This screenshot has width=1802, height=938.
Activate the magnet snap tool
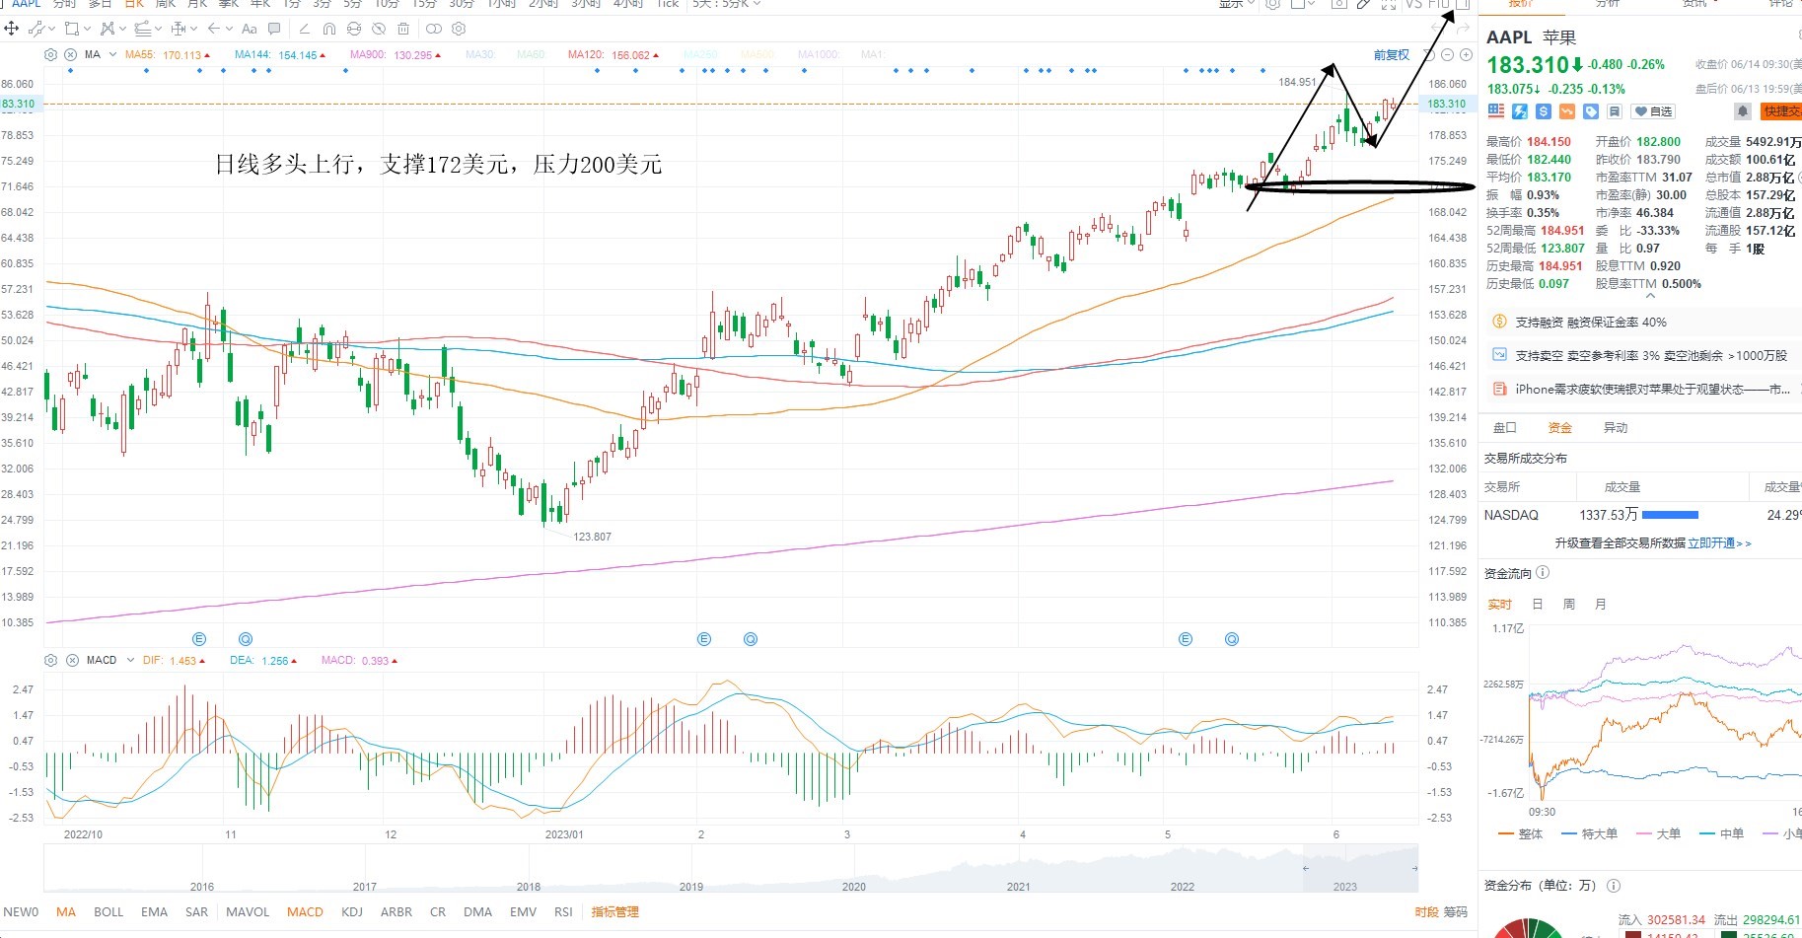point(329,29)
